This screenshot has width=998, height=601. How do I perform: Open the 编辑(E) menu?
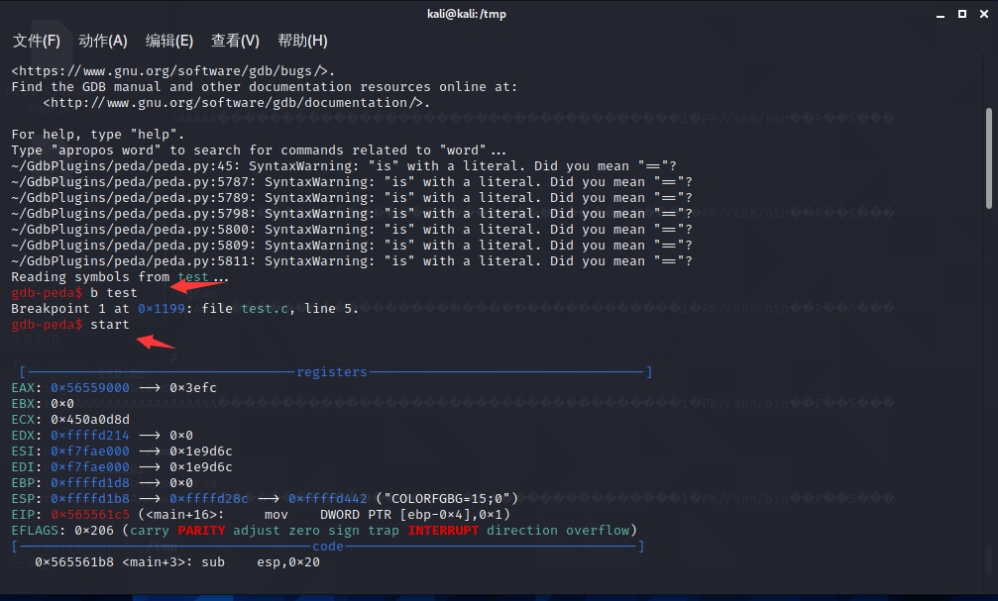click(169, 41)
